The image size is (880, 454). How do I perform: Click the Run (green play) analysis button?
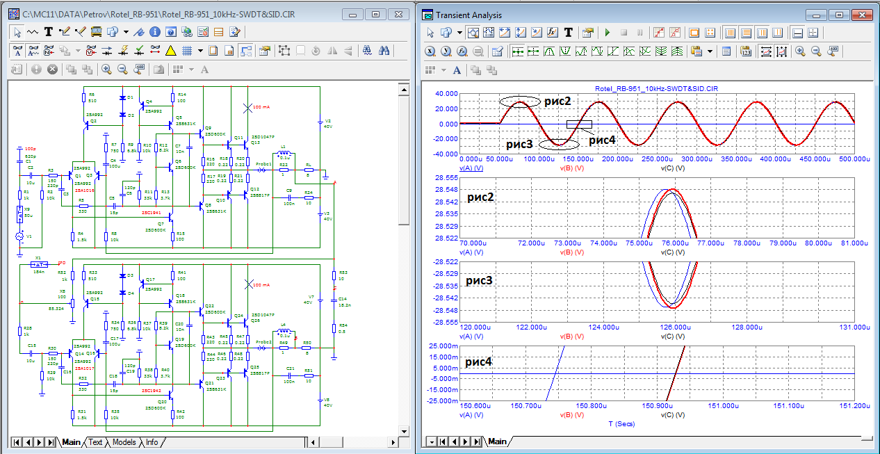608,33
